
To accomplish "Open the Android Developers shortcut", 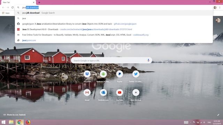I will pos(103,76).
